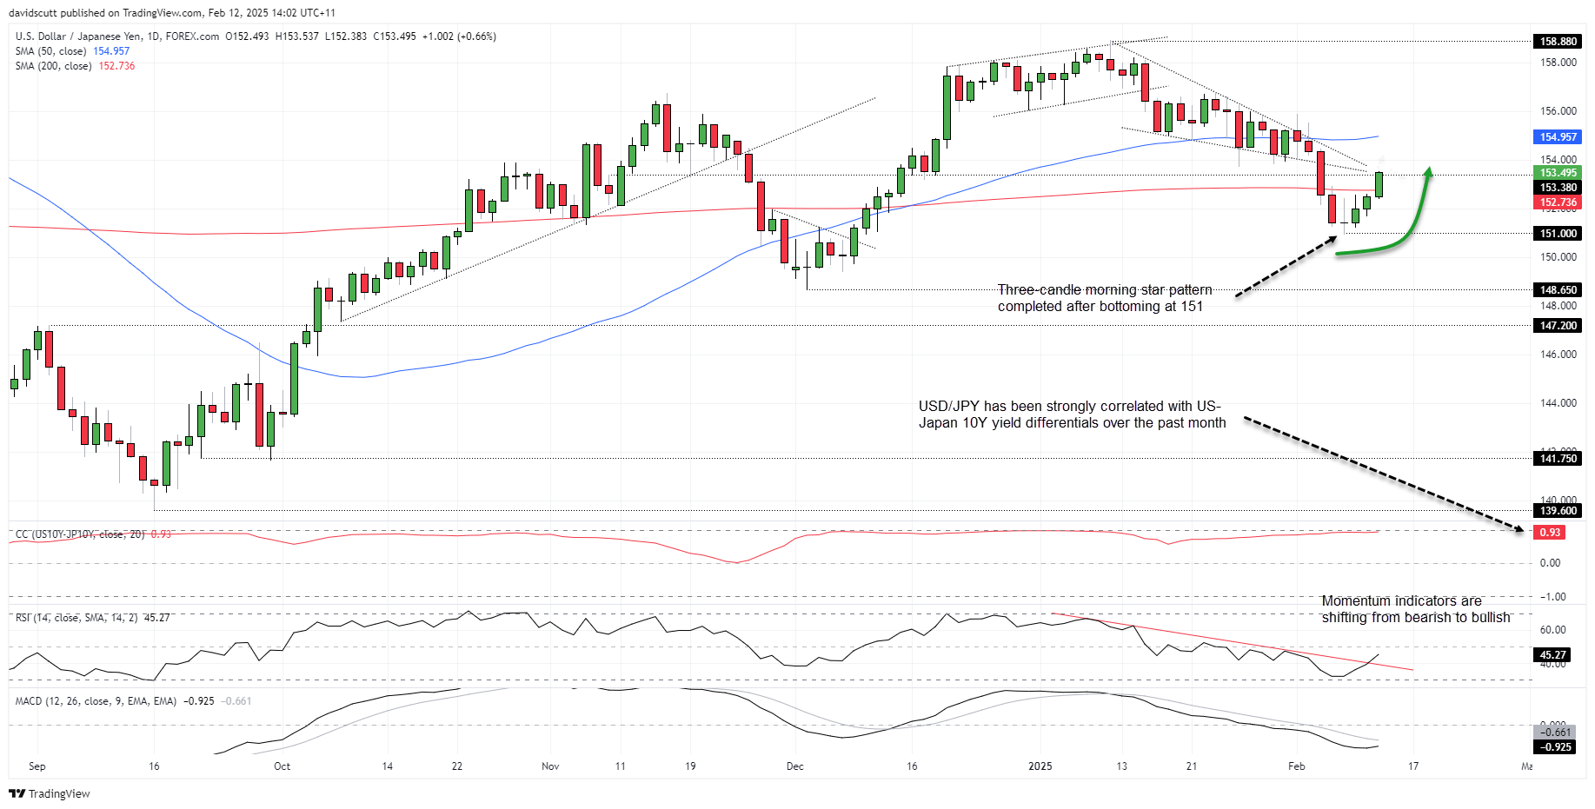This screenshot has width=1595, height=809.
Task: Click the 158.880 price level label
Action: pyautogui.click(x=1558, y=41)
